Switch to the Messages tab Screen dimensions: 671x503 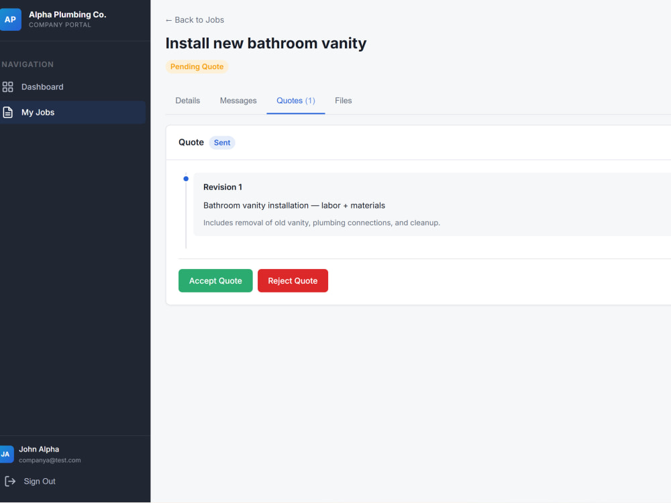(238, 101)
